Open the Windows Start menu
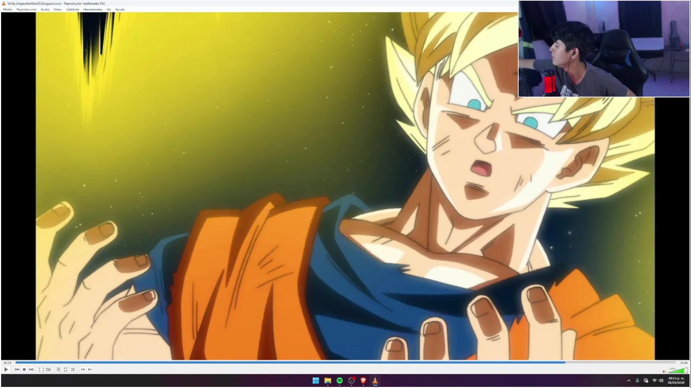 316,380
